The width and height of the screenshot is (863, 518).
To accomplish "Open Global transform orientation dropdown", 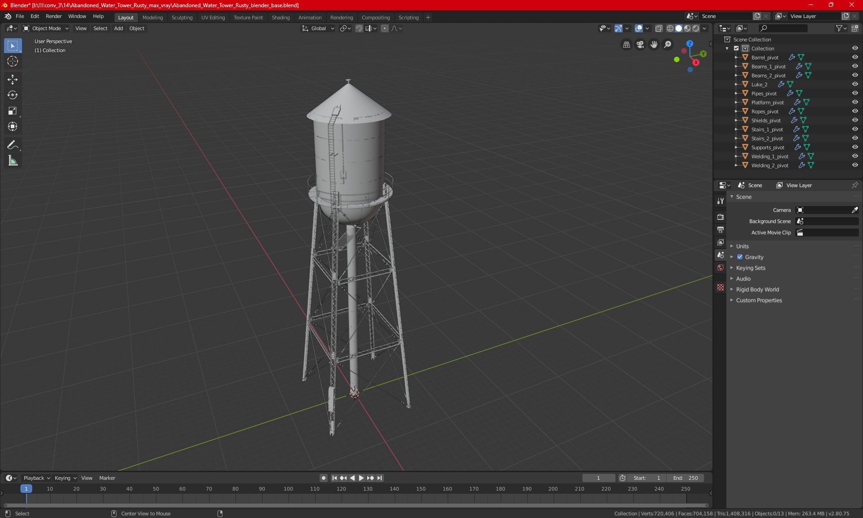I will click(x=318, y=28).
